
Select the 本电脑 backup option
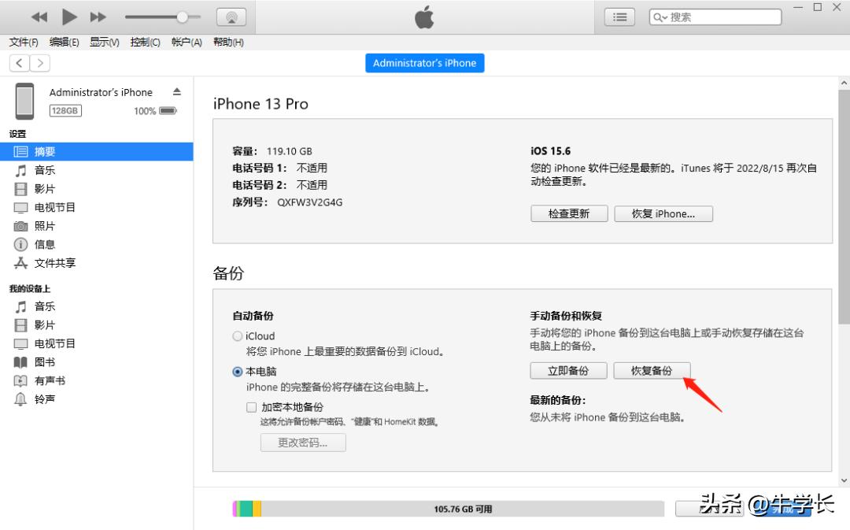[x=237, y=371]
